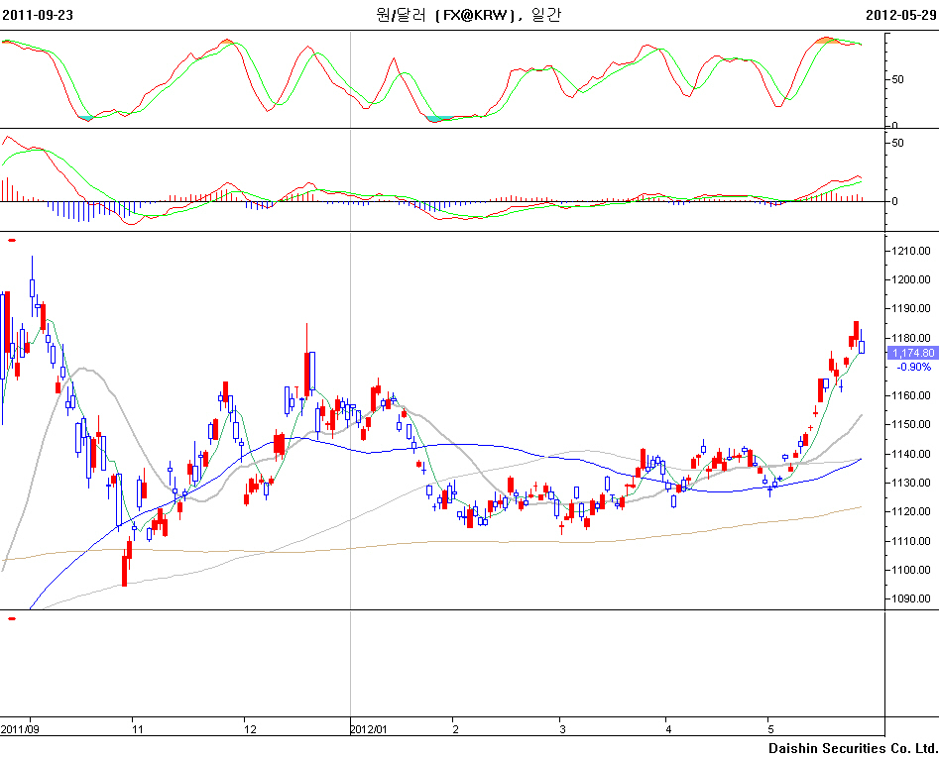This screenshot has height=760, width=939.
Task: Click the month 3 label on the time axis
Action: [560, 728]
